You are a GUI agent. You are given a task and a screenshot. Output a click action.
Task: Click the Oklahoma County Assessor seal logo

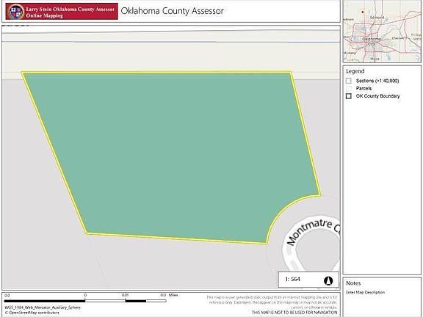coord(15,12)
